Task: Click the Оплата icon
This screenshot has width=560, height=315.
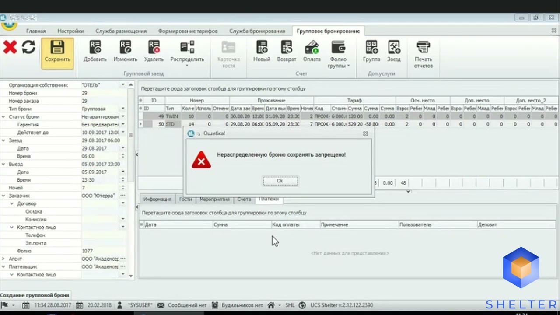Action: 311,47
